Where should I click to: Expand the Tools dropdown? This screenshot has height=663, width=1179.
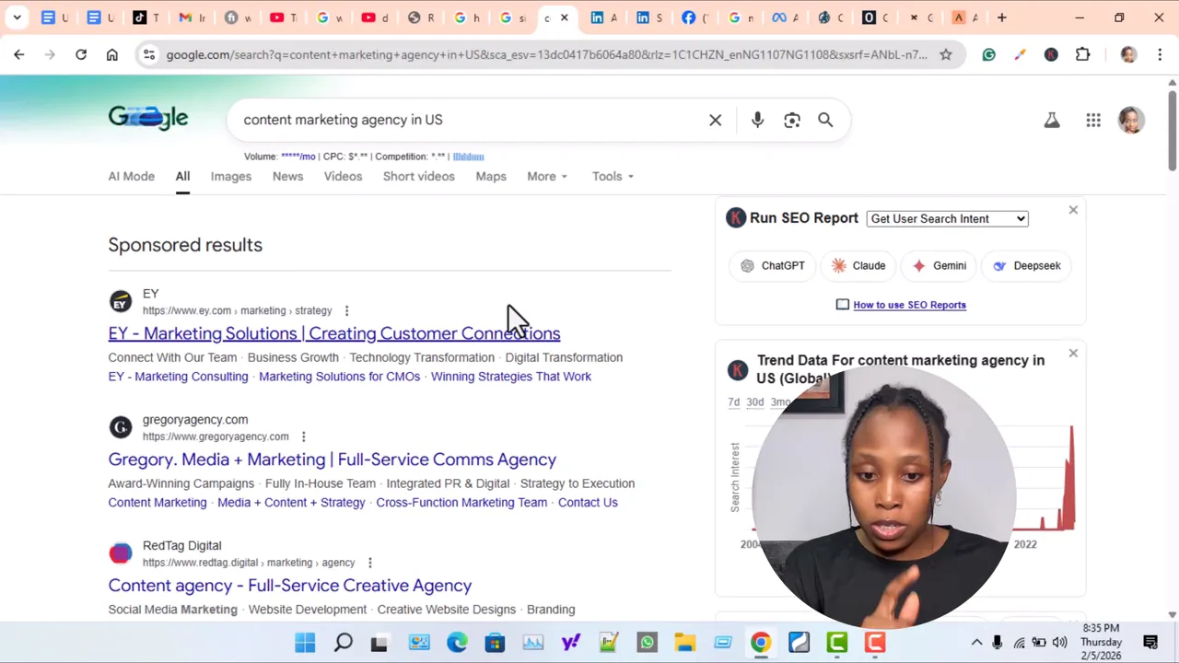[612, 176]
